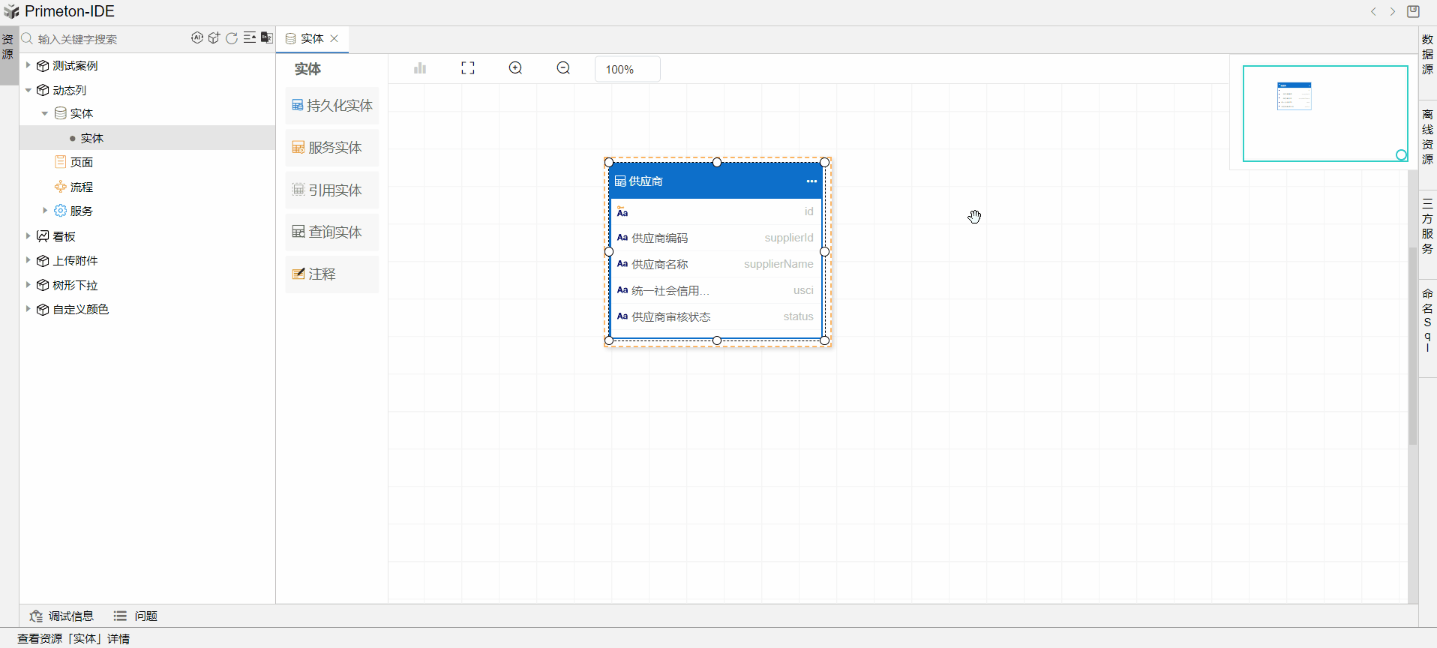Open the 问题 panel at the bottom
This screenshot has width=1437, height=648.
[136, 616]
